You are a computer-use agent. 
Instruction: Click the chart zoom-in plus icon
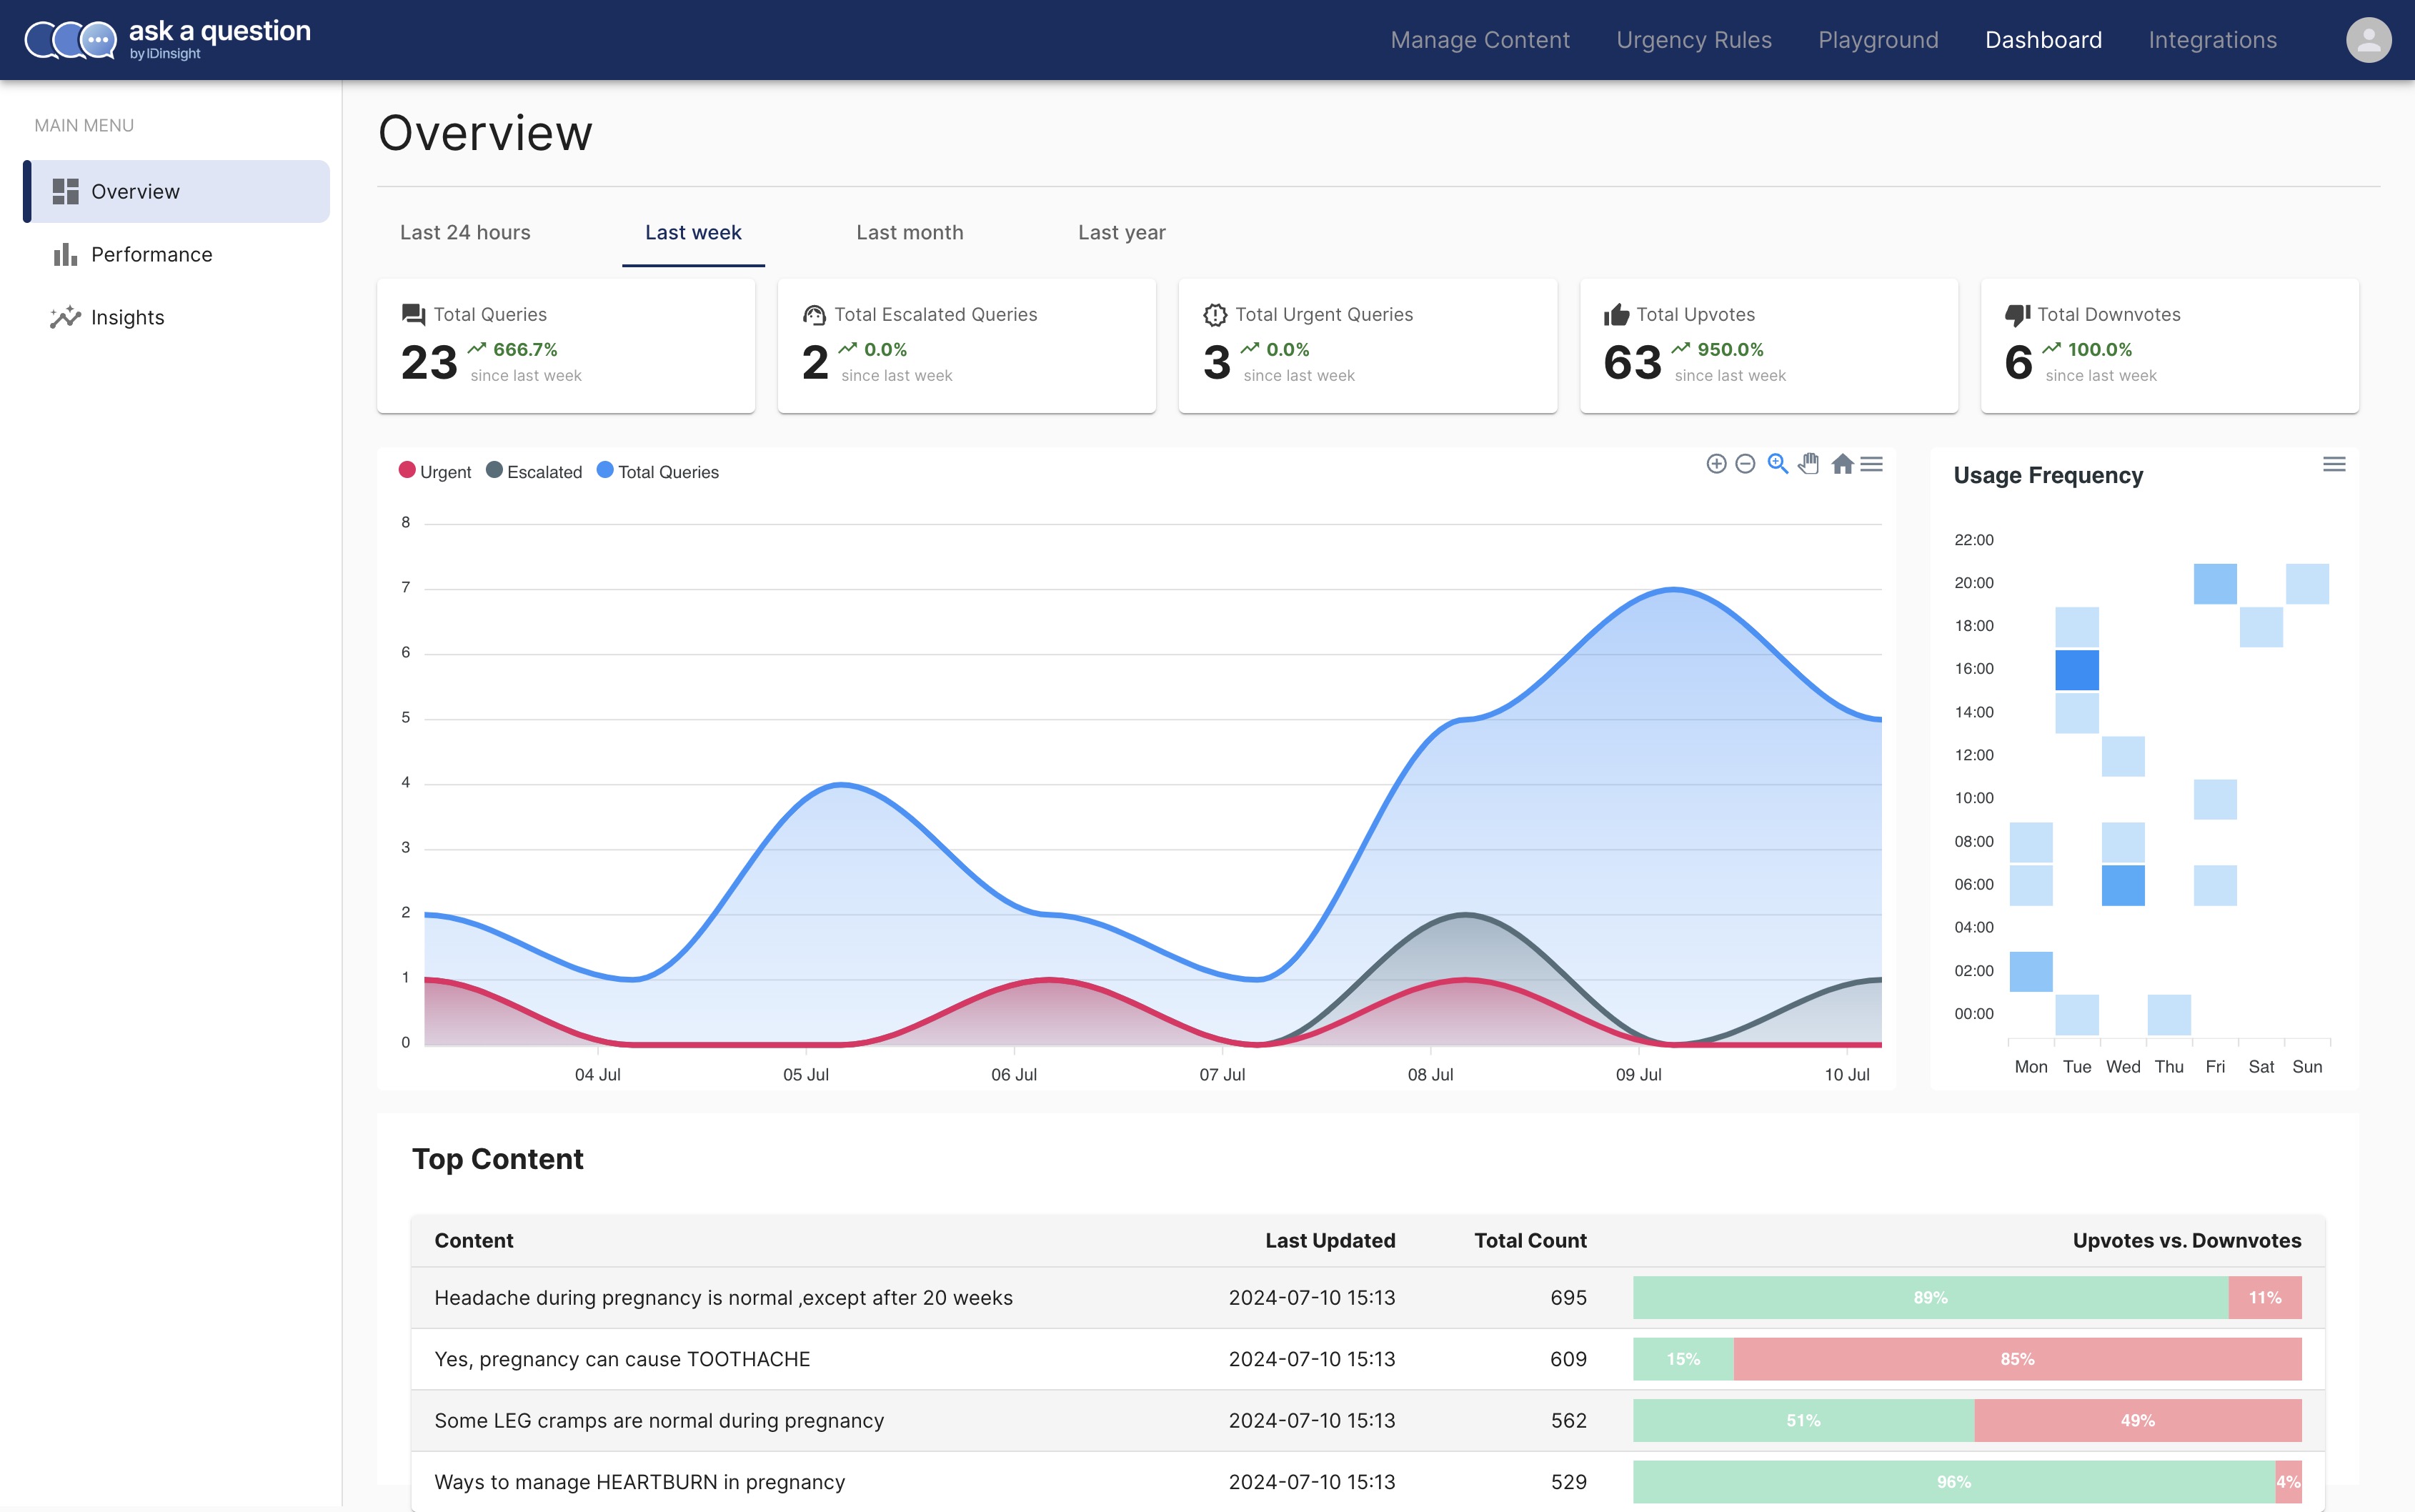coord(1716,464)
